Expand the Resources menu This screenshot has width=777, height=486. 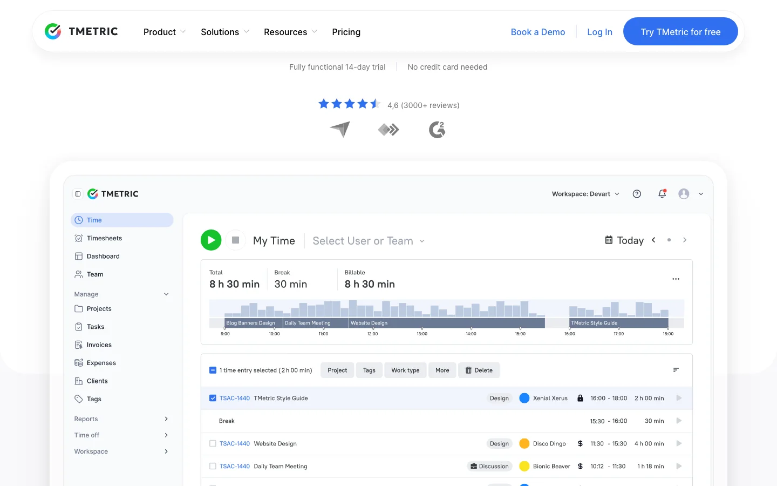coord(290,32)
